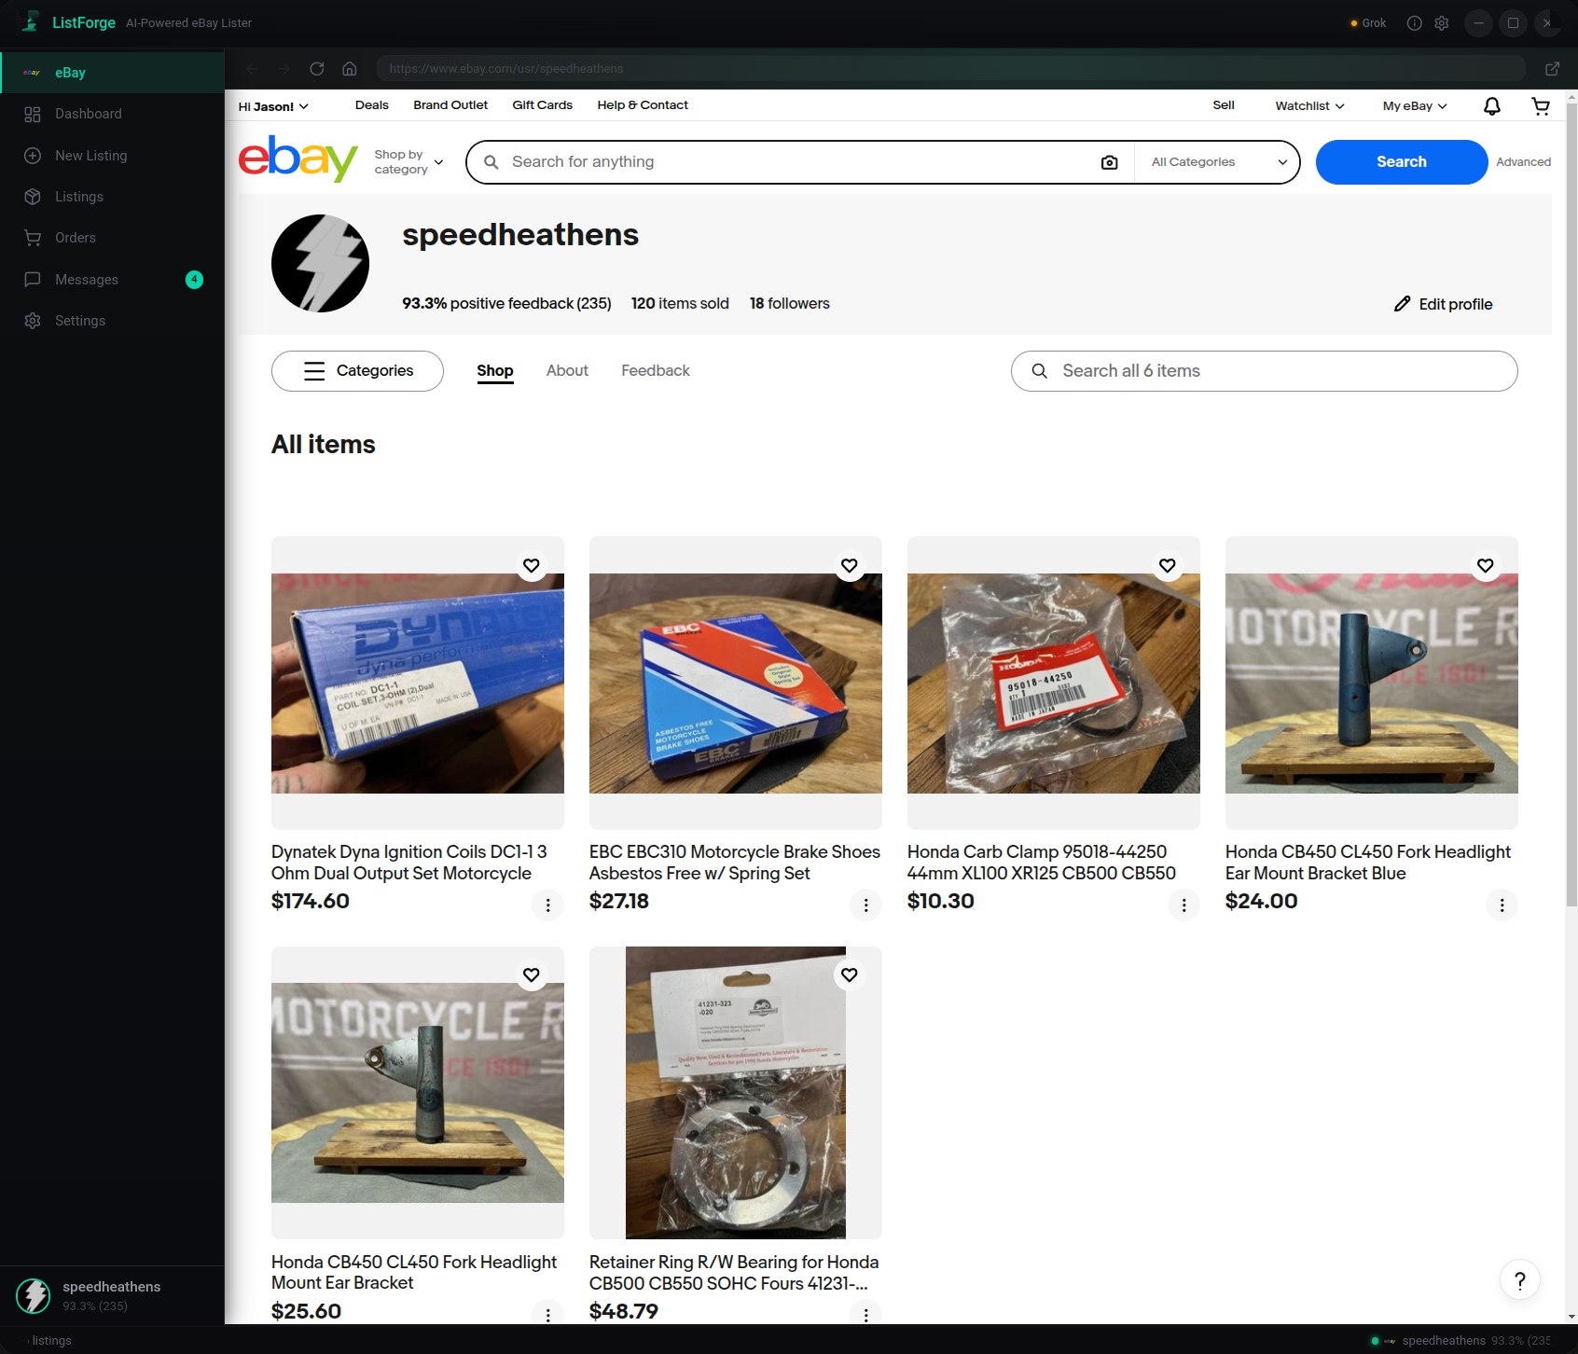The width and height of the screenshot is (1578, 1354).
Task: Open the eBay shopping cart
Action: (1541, 106)
